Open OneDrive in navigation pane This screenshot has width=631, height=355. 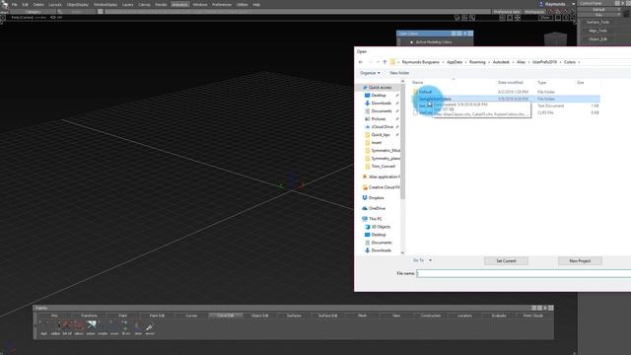[x=377, y=208]
